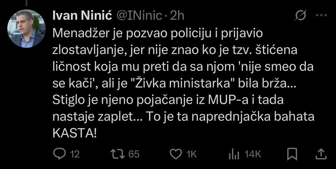Image resolution: width=336 pixels, height=169 pixels.
Task: Click the repost arrows icon
Action: [118, 154]
